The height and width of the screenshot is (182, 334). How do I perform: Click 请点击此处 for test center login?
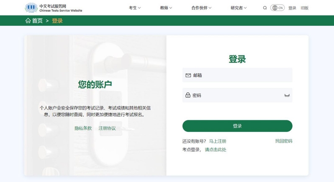(216, 149)
